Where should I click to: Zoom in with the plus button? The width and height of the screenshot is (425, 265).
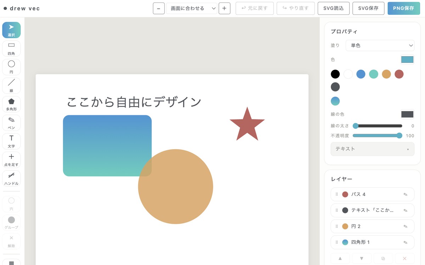[225, 8]
